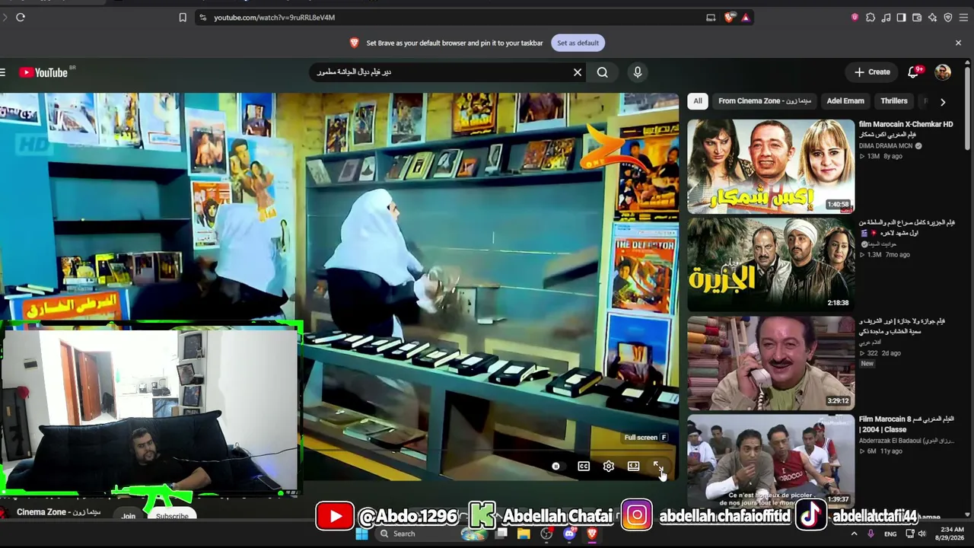The image size is (974, 548).
Task: Open the Brave Shields lion icon
Action: [x=730, y=18]
